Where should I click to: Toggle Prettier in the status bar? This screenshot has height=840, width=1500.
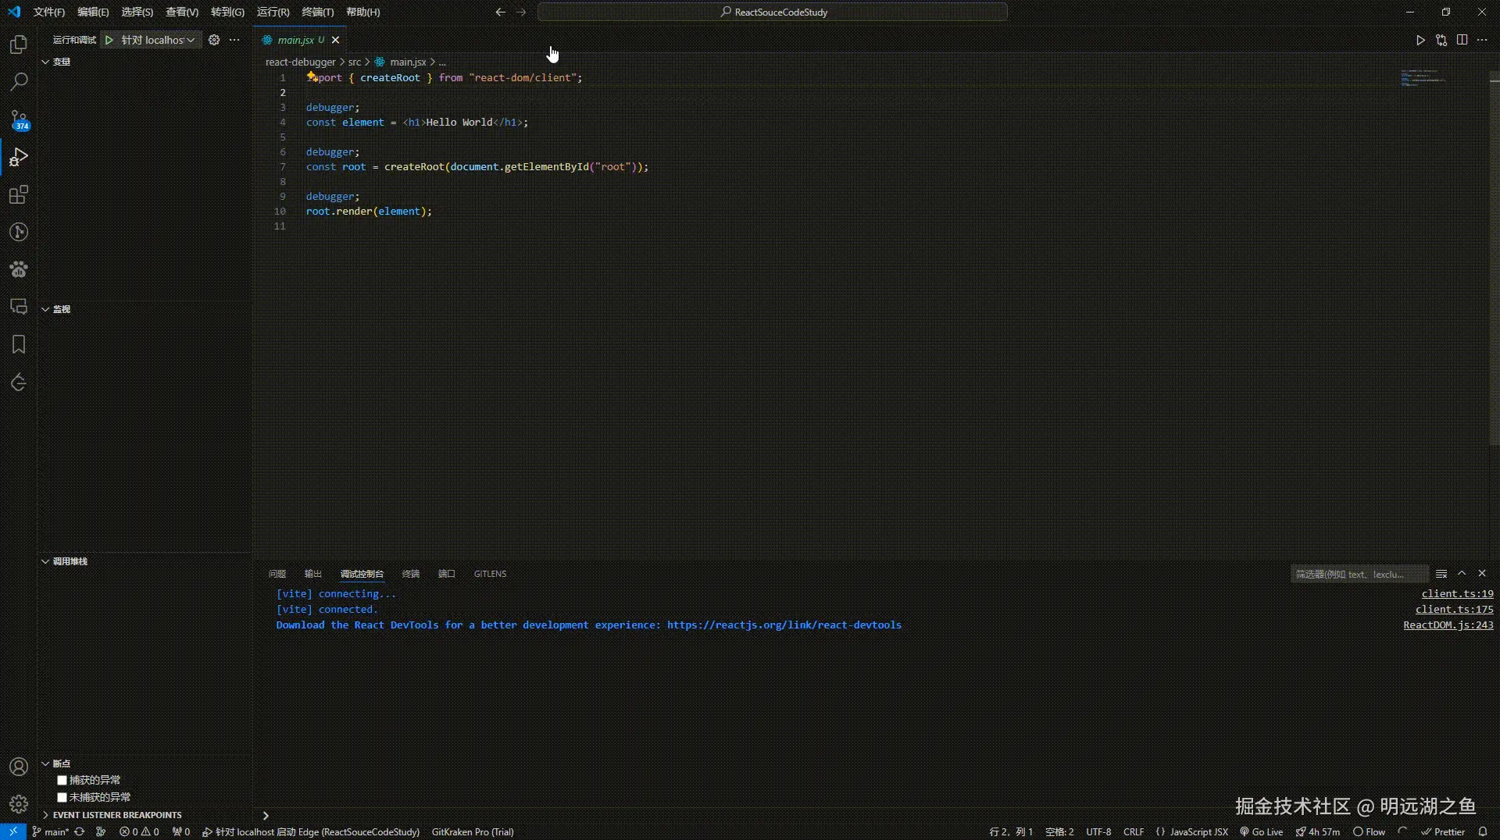(x=1445, y=832)
